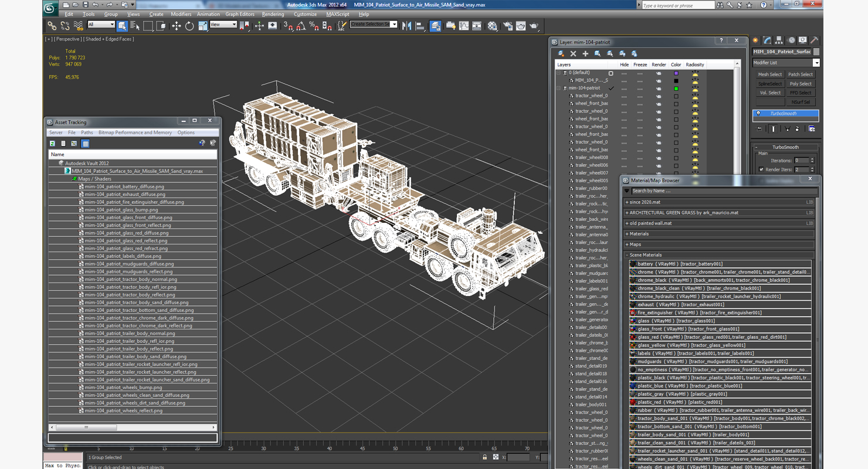868x469 pixels.
Task: Refresh the Asset Tracking list
Action: click(x=52, y=143)
